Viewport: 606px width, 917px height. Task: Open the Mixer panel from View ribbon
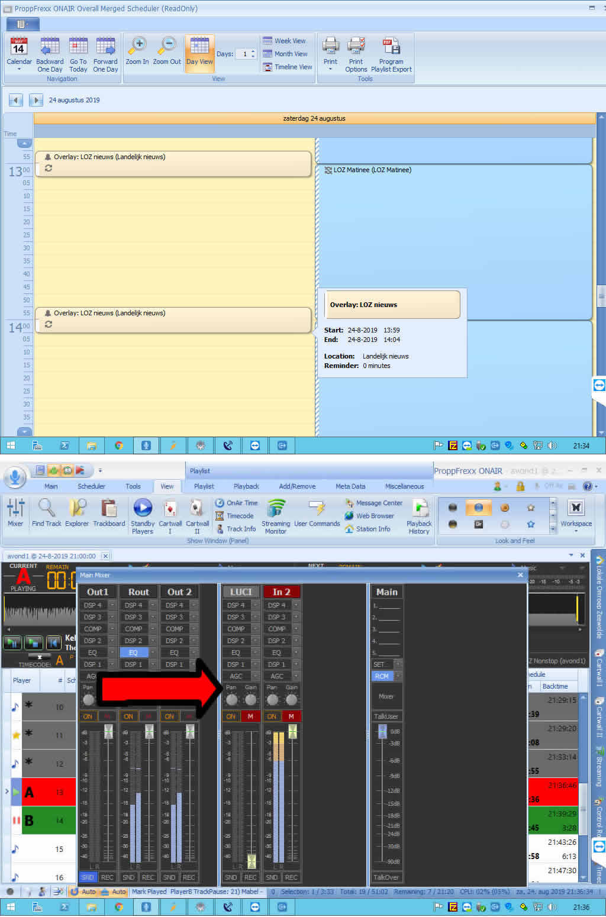coord(15,513)
